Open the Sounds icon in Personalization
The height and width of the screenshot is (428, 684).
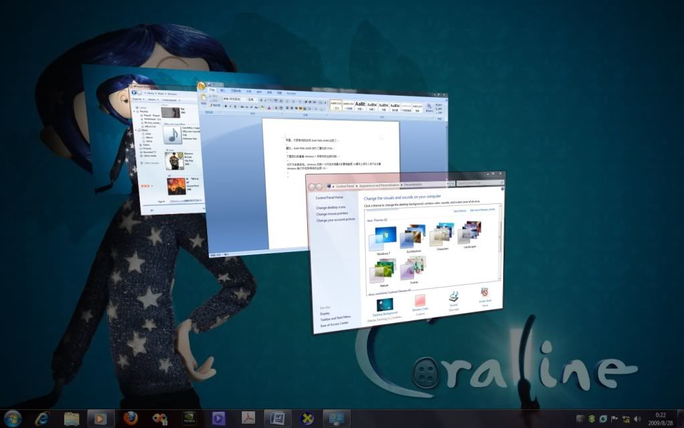(x=453, y=298)
